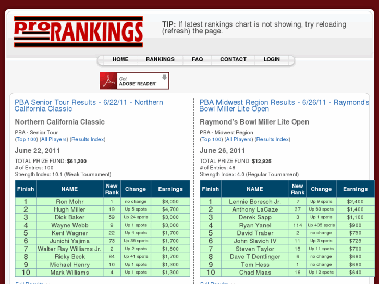
Task: Open PBA Midwest Region Results headline link
Action: tap(284, 105)
